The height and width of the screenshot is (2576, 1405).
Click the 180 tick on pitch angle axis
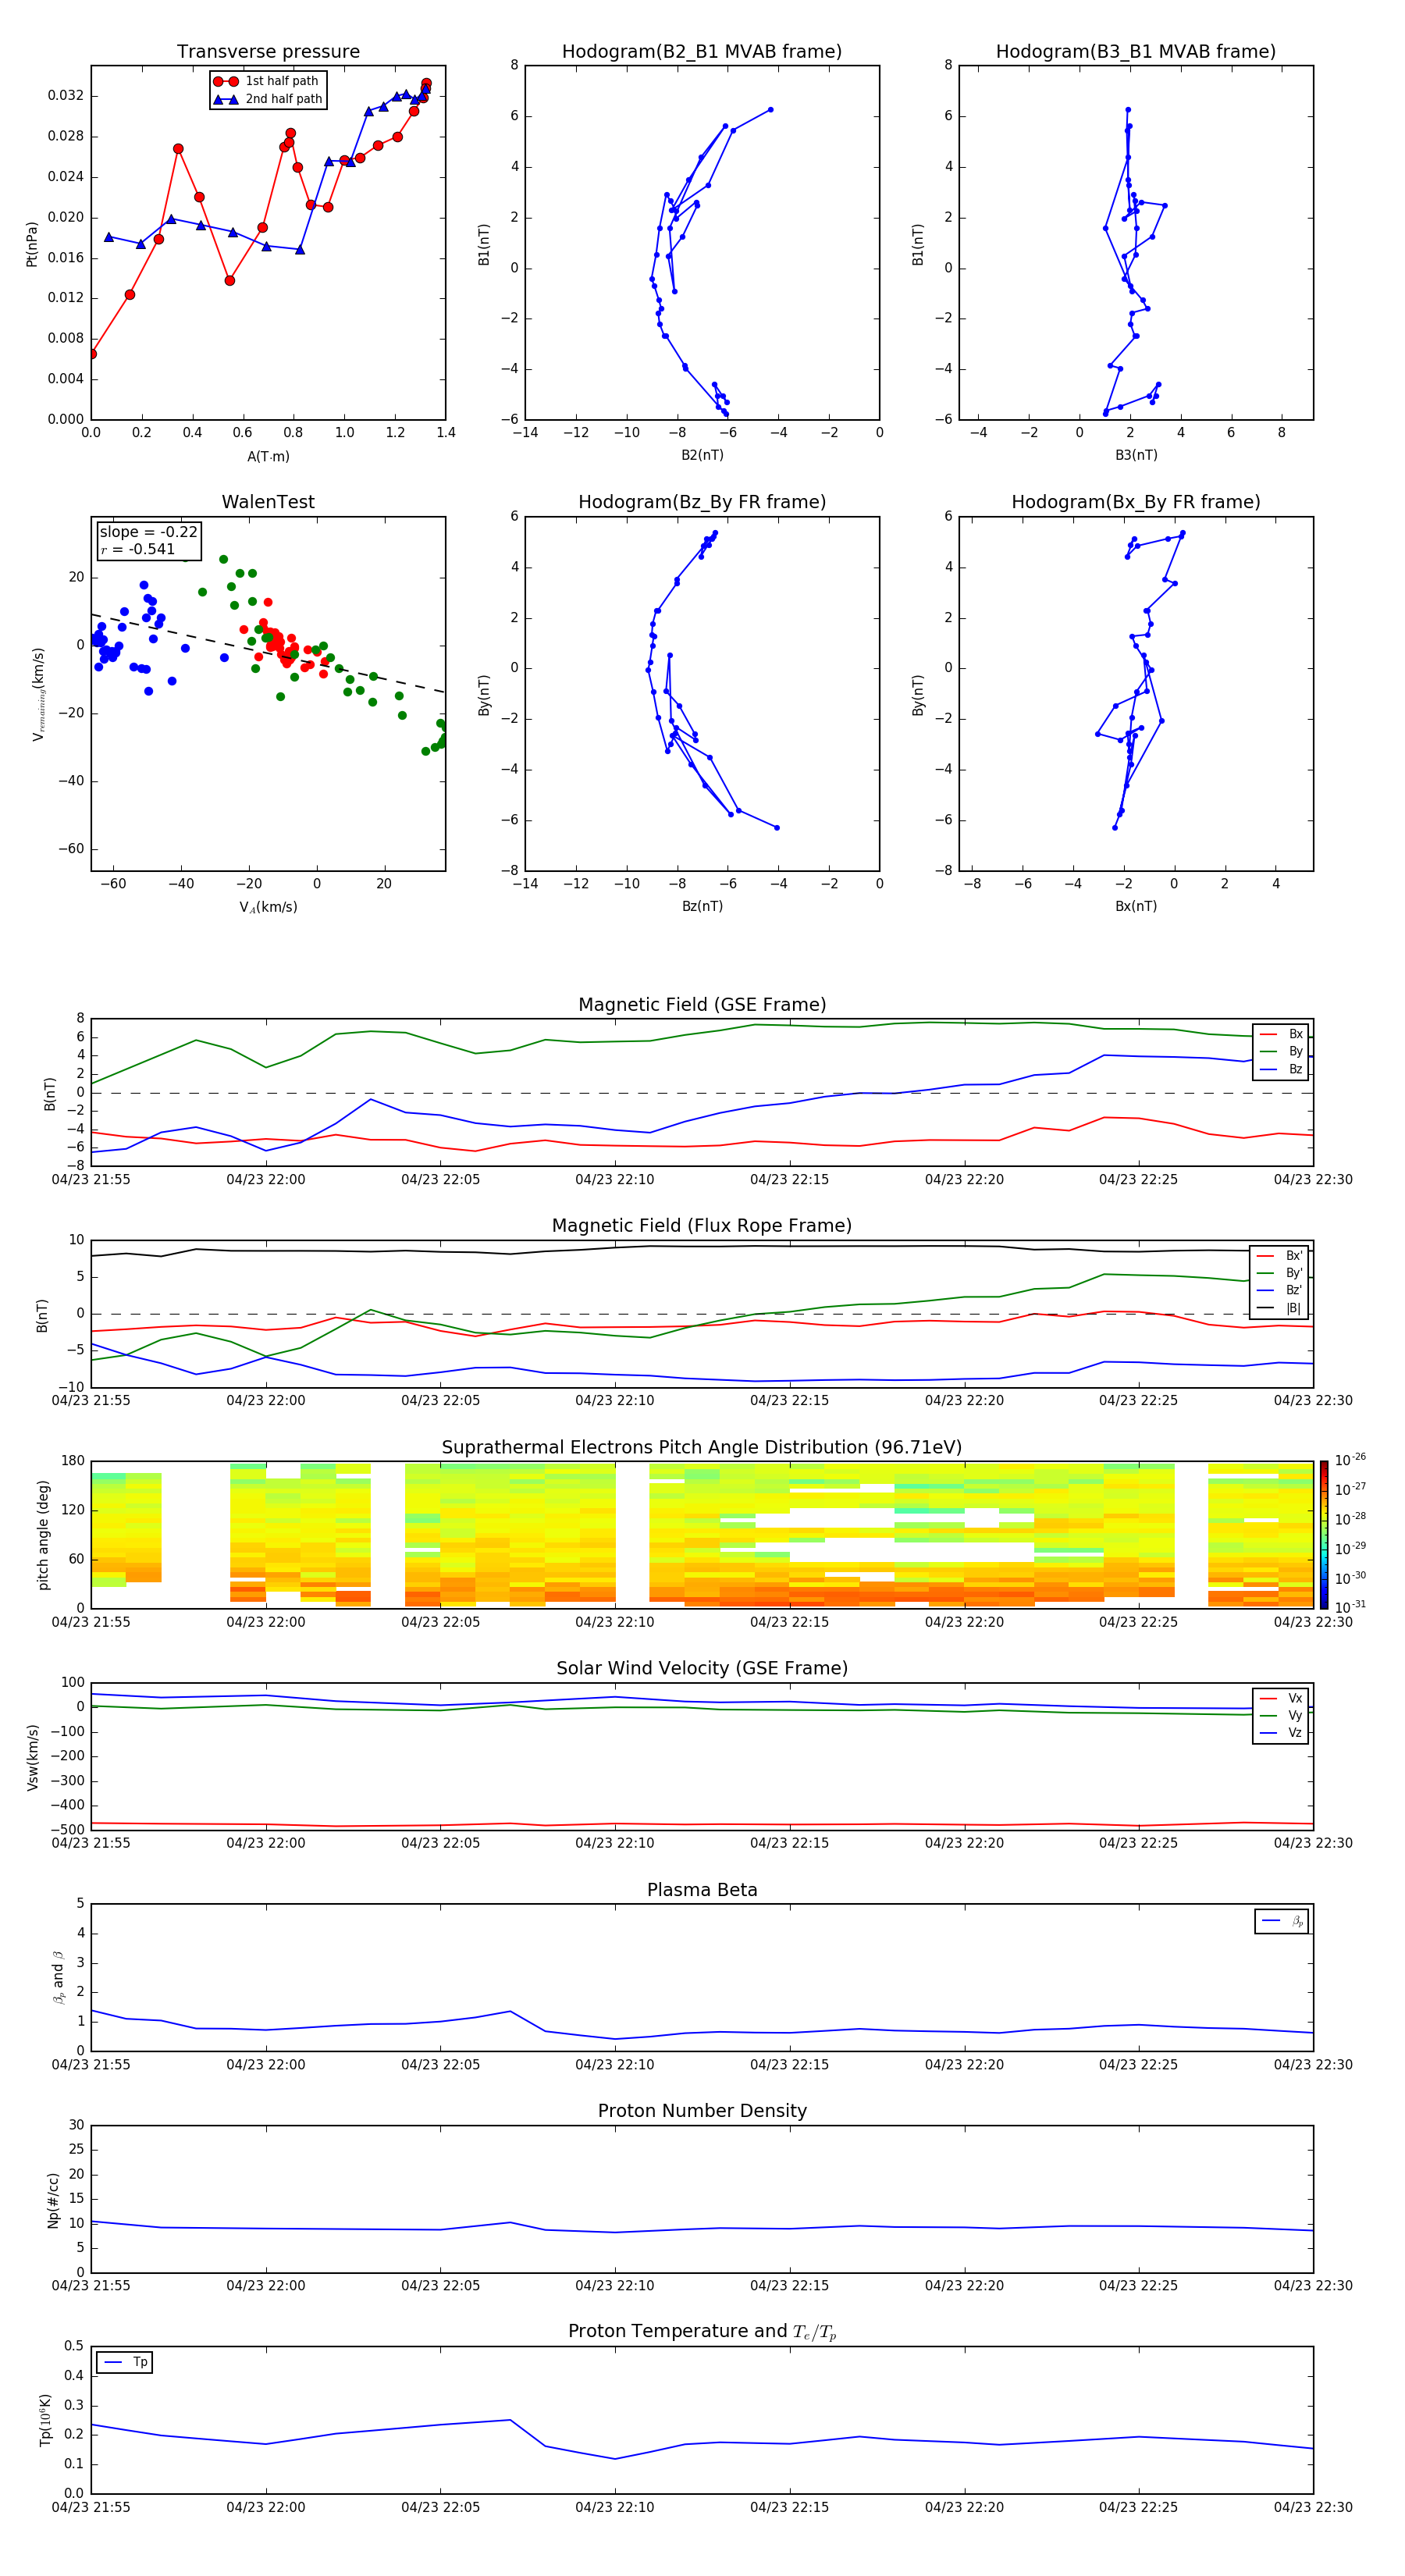[x=73, y=1461]
